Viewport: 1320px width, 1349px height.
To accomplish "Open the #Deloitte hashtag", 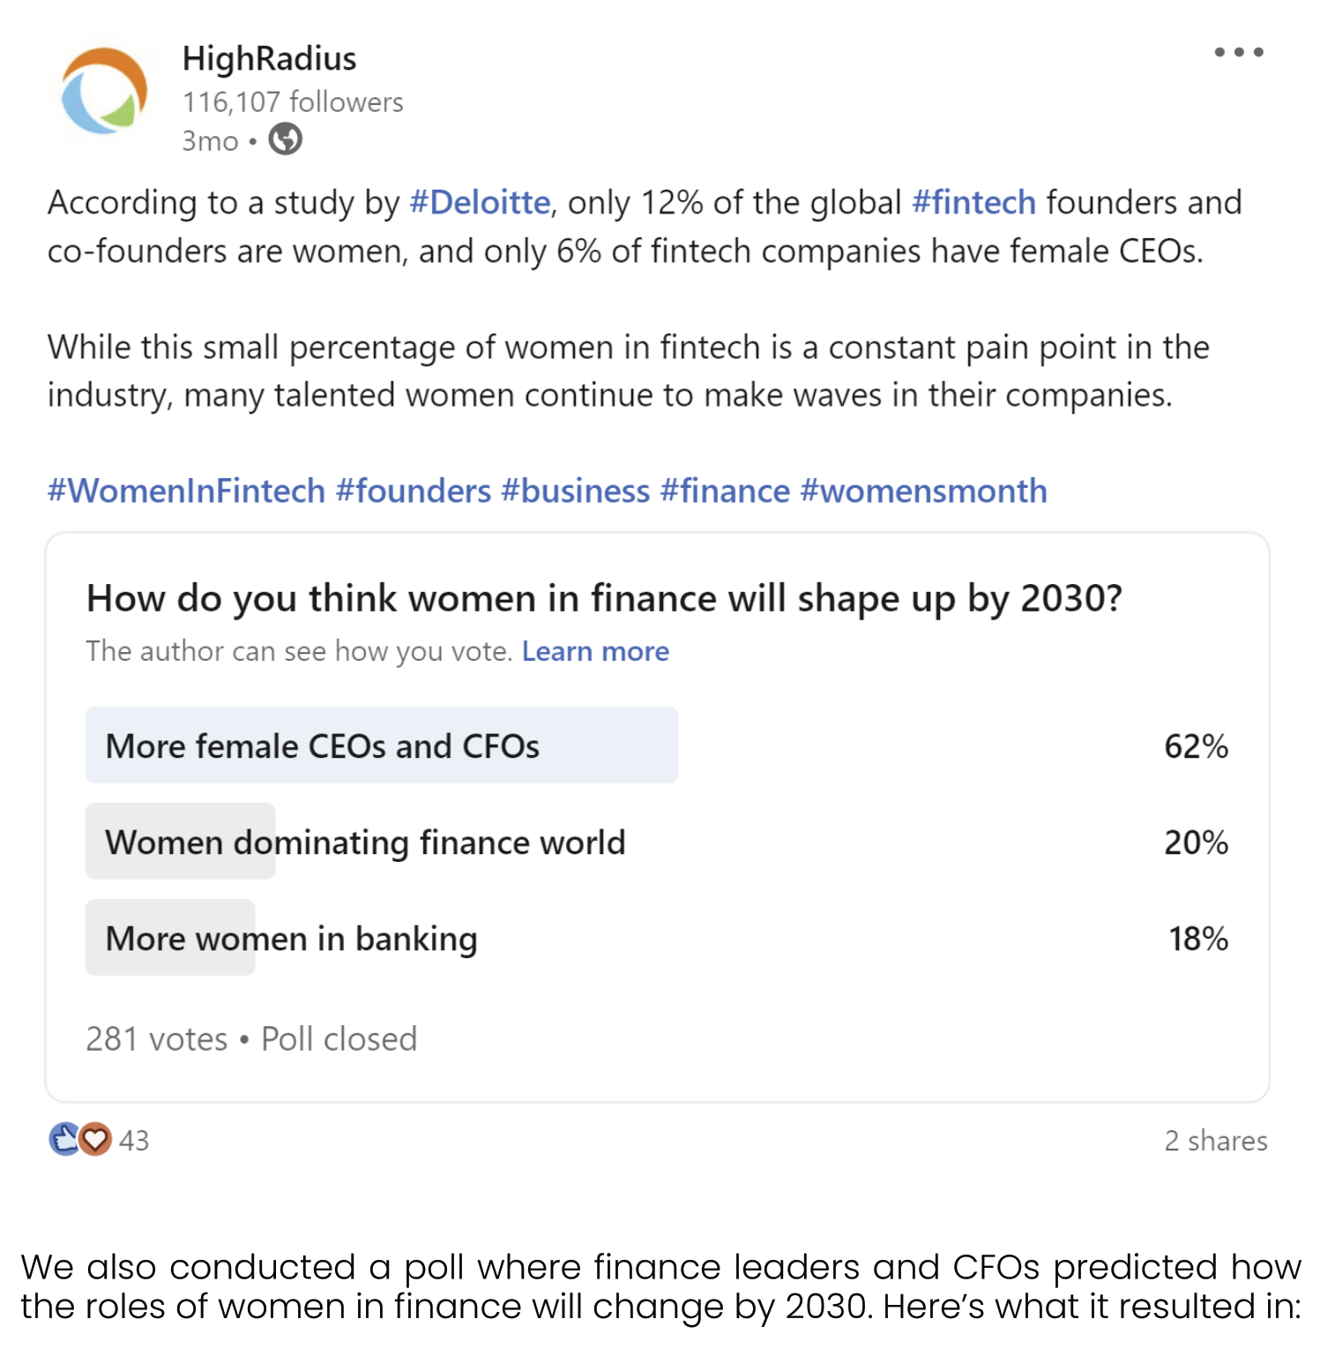I will tap(480, 203).
